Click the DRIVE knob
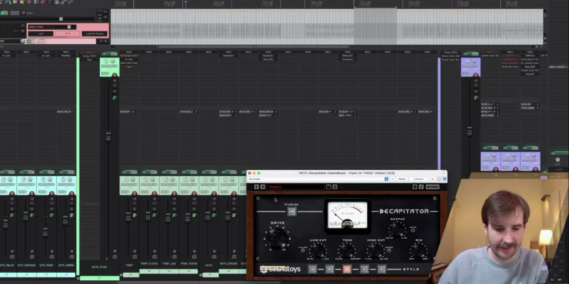The height and width of the screenshot is (284, 569). coord(278,238)
